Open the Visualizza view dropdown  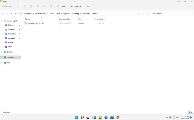(76, 6)
